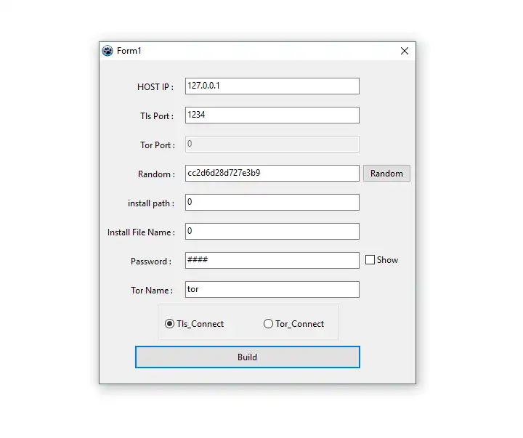This screenshot has height=438, width=523.
Task: Click the Form1 title bar text
Action: (129, 51)
